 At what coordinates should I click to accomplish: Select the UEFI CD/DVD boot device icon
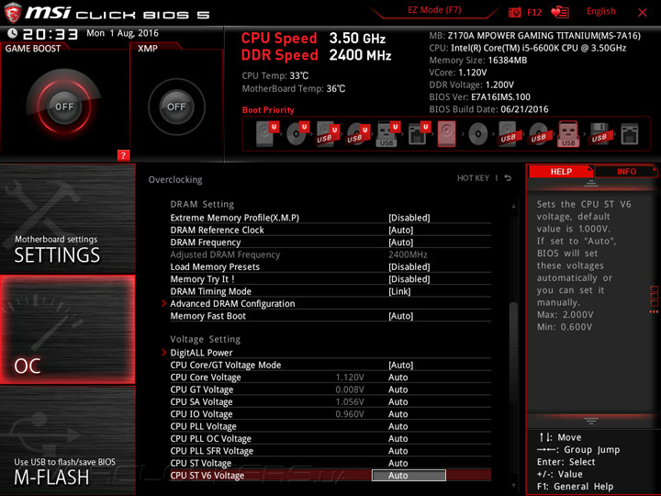297,134
